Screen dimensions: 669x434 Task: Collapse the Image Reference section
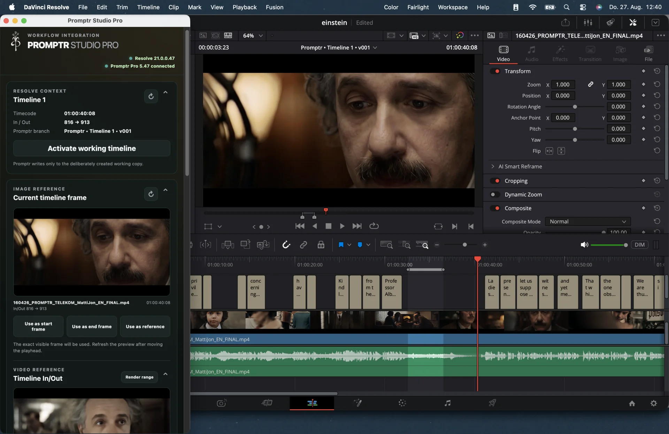coord(166,190)
